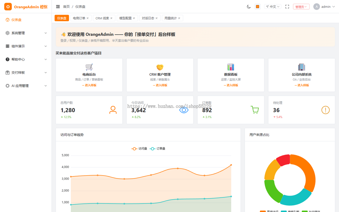Open the 管理员 role dropdown
339x212 pixels.
pos(301,7)
